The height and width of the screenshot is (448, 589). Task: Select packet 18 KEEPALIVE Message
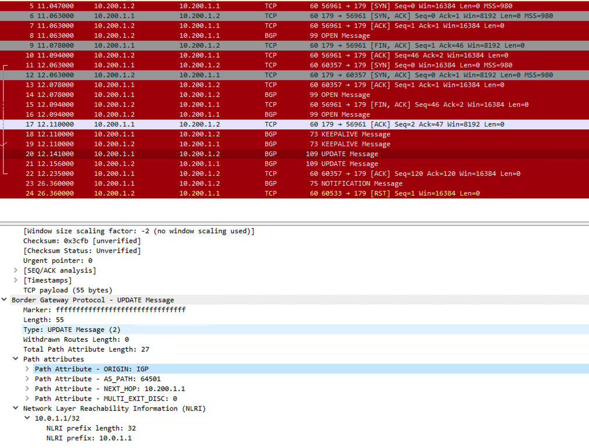pyautogui.click(x=295, y=134)
